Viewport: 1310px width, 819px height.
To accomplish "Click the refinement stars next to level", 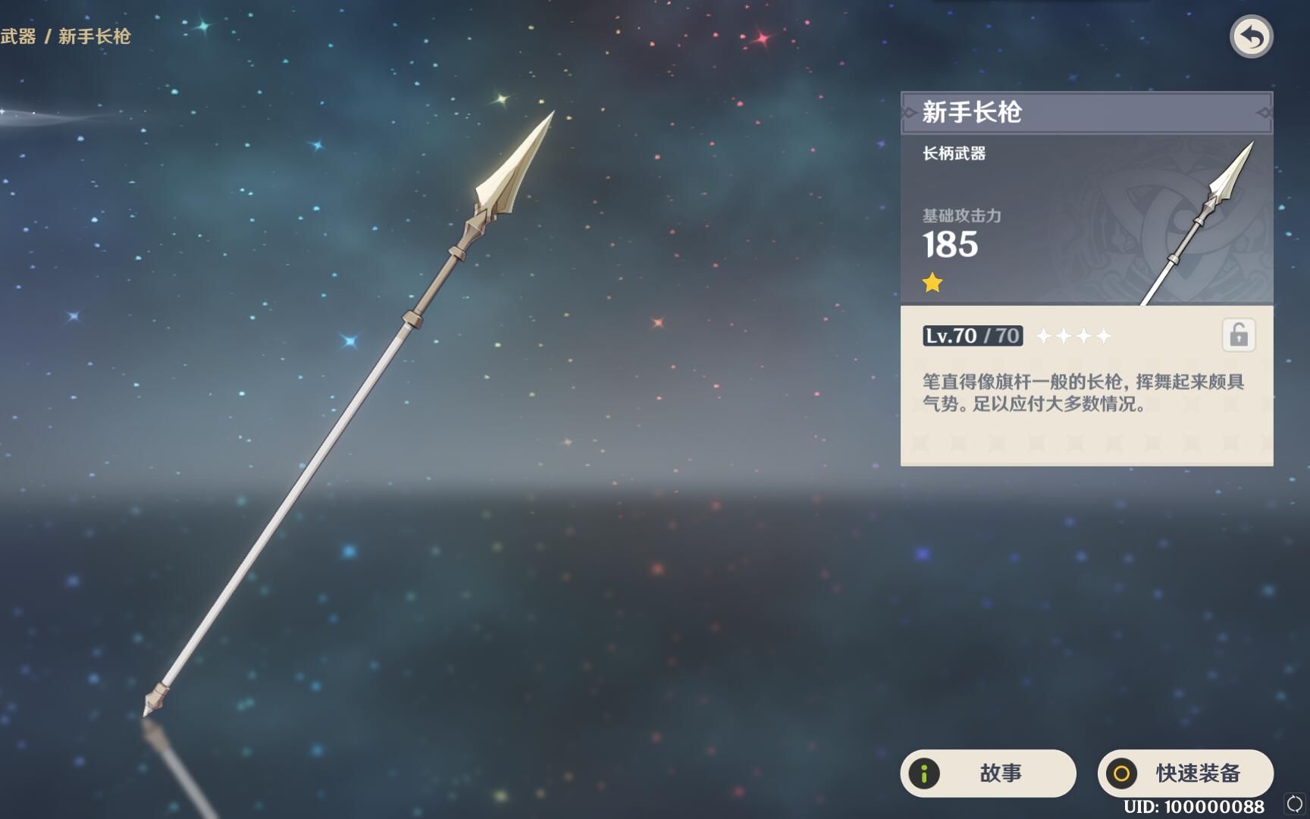I will click(x=1073, y=335).
